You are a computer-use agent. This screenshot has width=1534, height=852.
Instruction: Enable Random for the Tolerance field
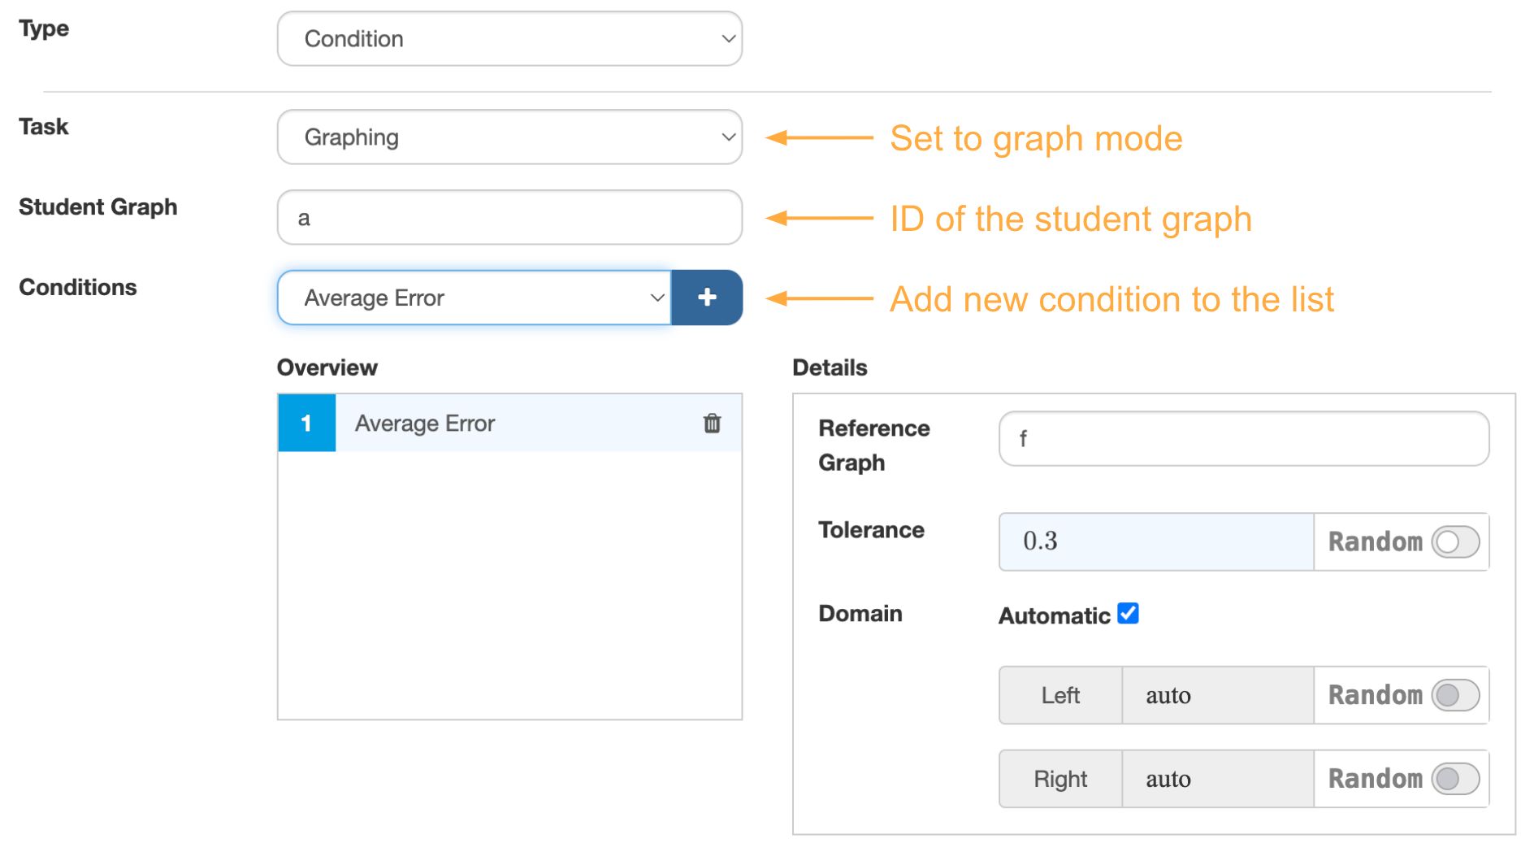[1454, 541]
